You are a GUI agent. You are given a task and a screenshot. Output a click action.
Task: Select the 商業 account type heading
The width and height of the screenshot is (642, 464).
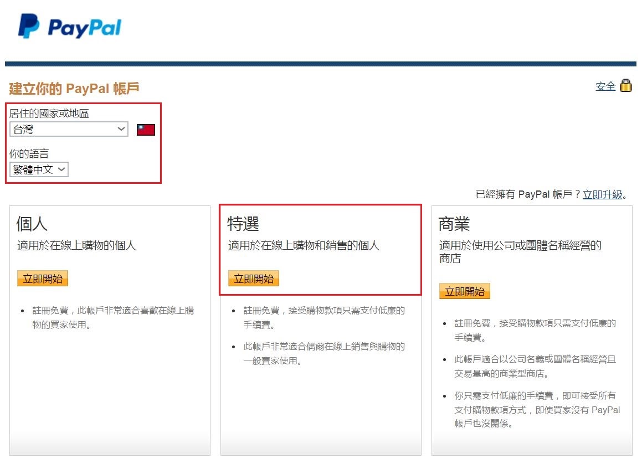tap(454, 223)
